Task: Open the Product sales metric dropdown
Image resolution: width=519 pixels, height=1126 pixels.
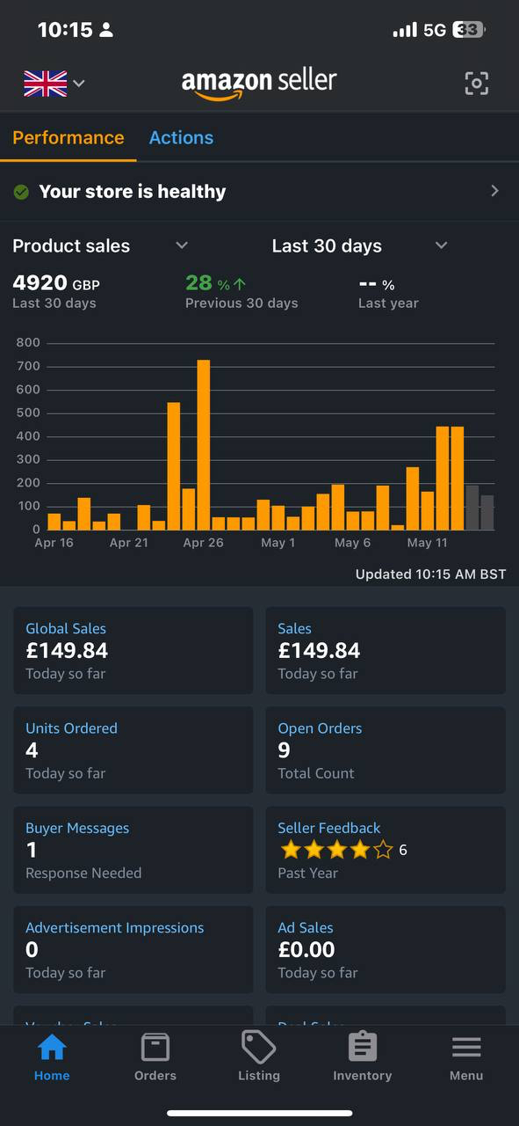Action: coord(182,245)
